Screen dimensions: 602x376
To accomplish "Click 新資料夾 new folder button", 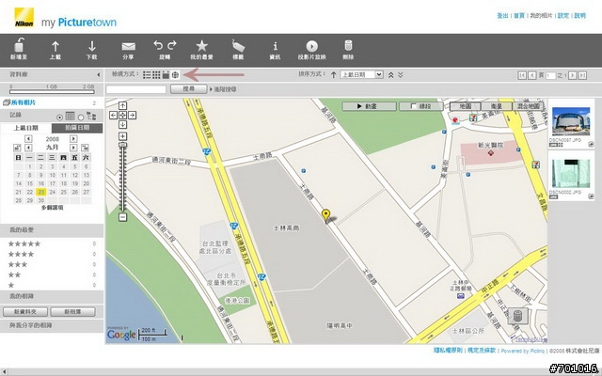I will click(x=25, y=312).
